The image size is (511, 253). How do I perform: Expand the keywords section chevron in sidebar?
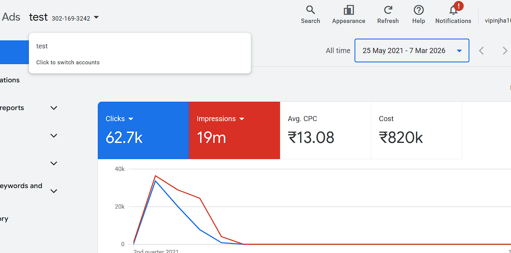(x=54, y=191)
